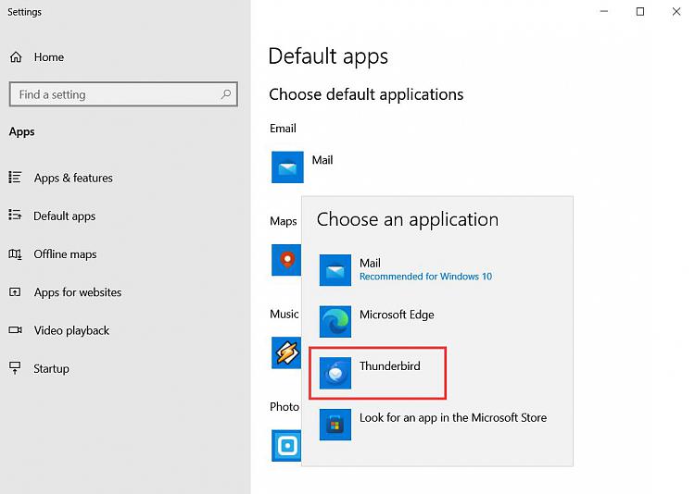The width and height of the screenshot is (695, 494).
Task: Click Recommended for Windows 10 text
Action: (x=425, y=277)
